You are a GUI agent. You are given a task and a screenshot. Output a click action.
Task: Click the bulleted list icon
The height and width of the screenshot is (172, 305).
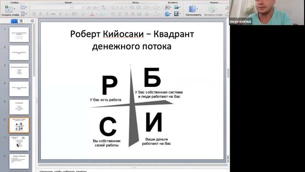(113, 8)
